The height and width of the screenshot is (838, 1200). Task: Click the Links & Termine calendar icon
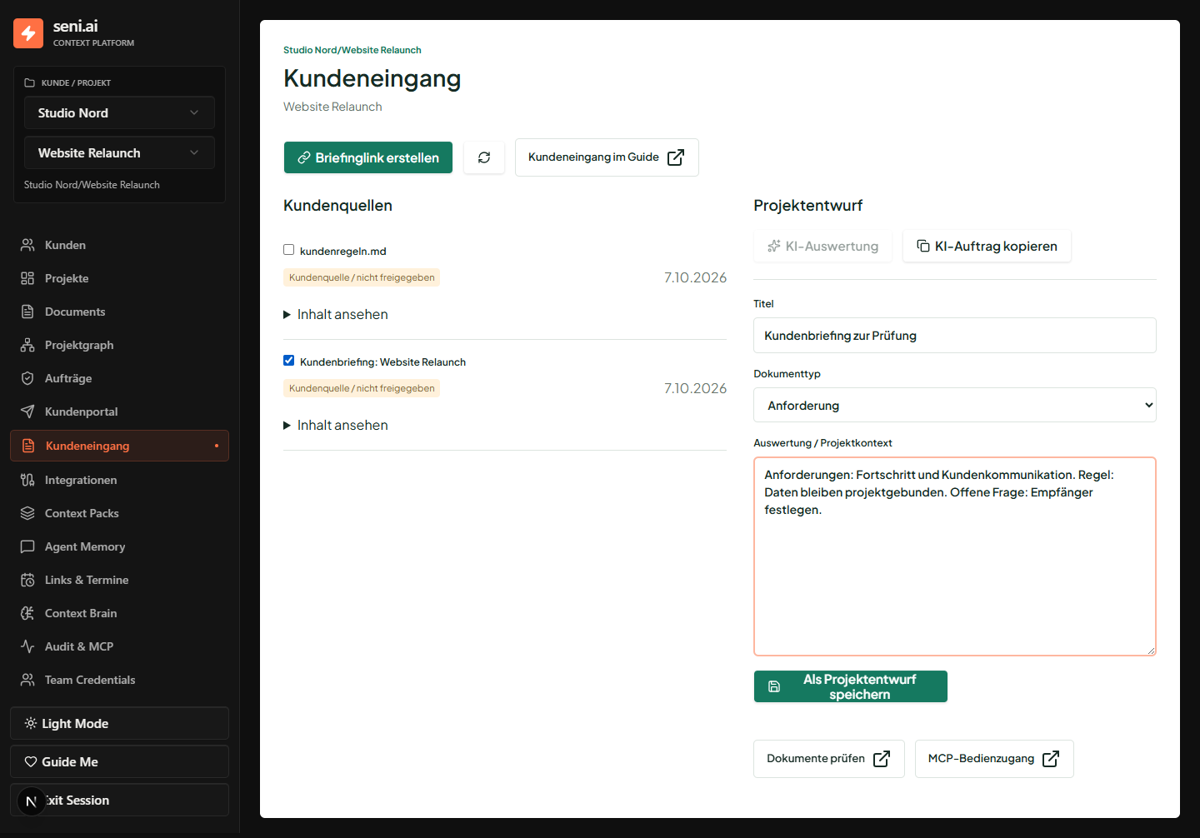pyautogui.click(x=27, y=580)
